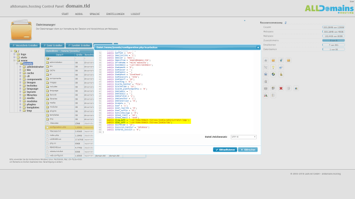Click the Aktualisieren button in the dialog
The height and width of the screenshot is (199, 355).
point(225,150)
